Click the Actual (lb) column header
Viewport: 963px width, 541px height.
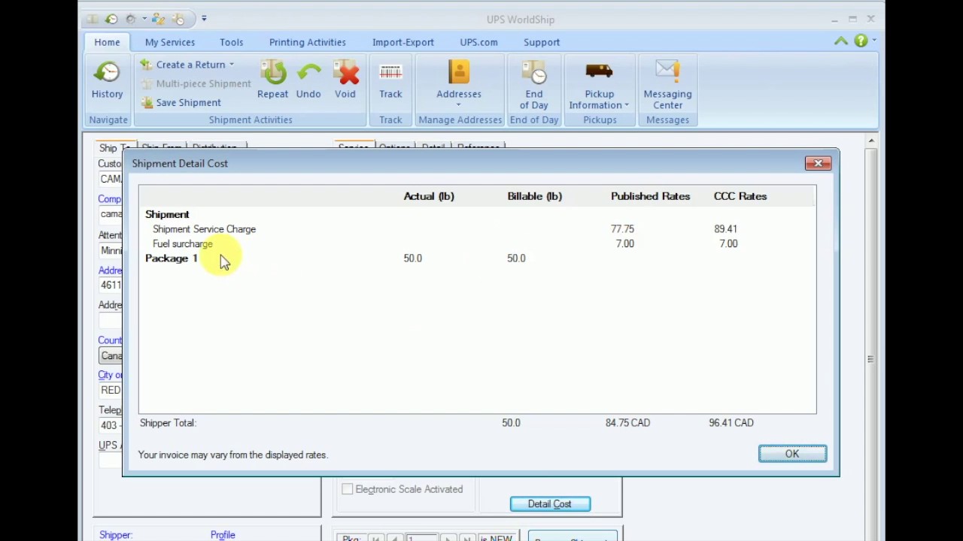(429, 196)
